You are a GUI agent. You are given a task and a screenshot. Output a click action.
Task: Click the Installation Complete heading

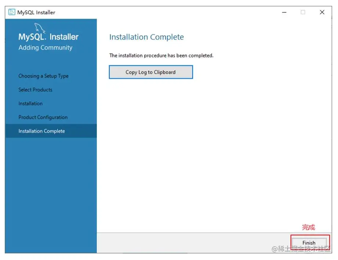point(147,37)
